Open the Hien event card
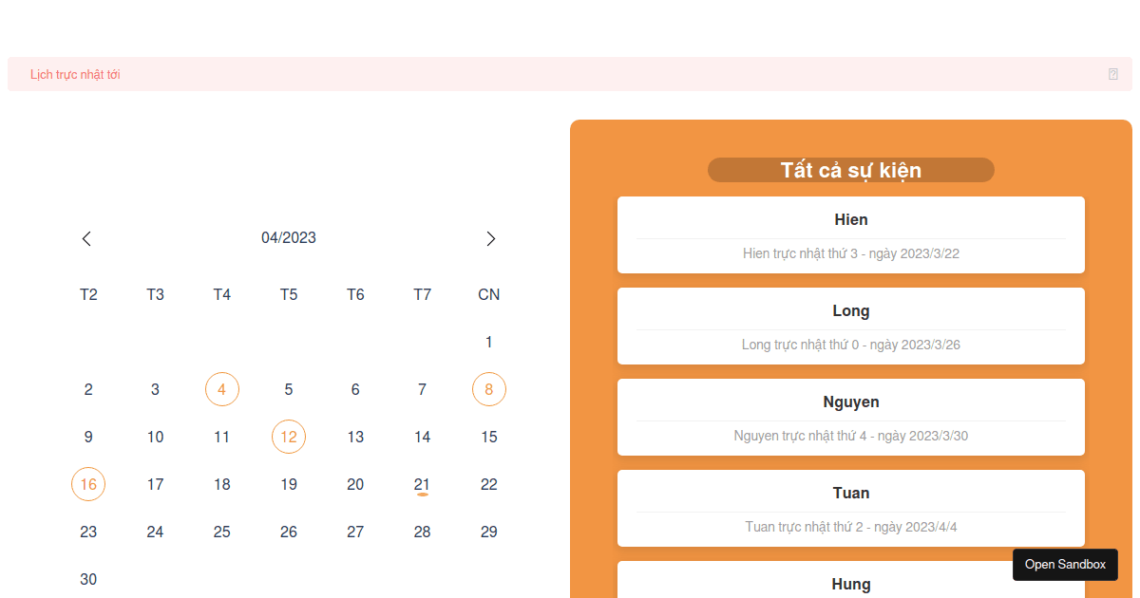This screenshot has height=598, width=1140. click(851, 234)
